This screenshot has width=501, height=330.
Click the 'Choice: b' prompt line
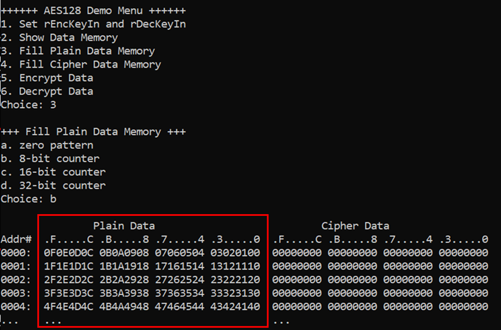[28, 199]
